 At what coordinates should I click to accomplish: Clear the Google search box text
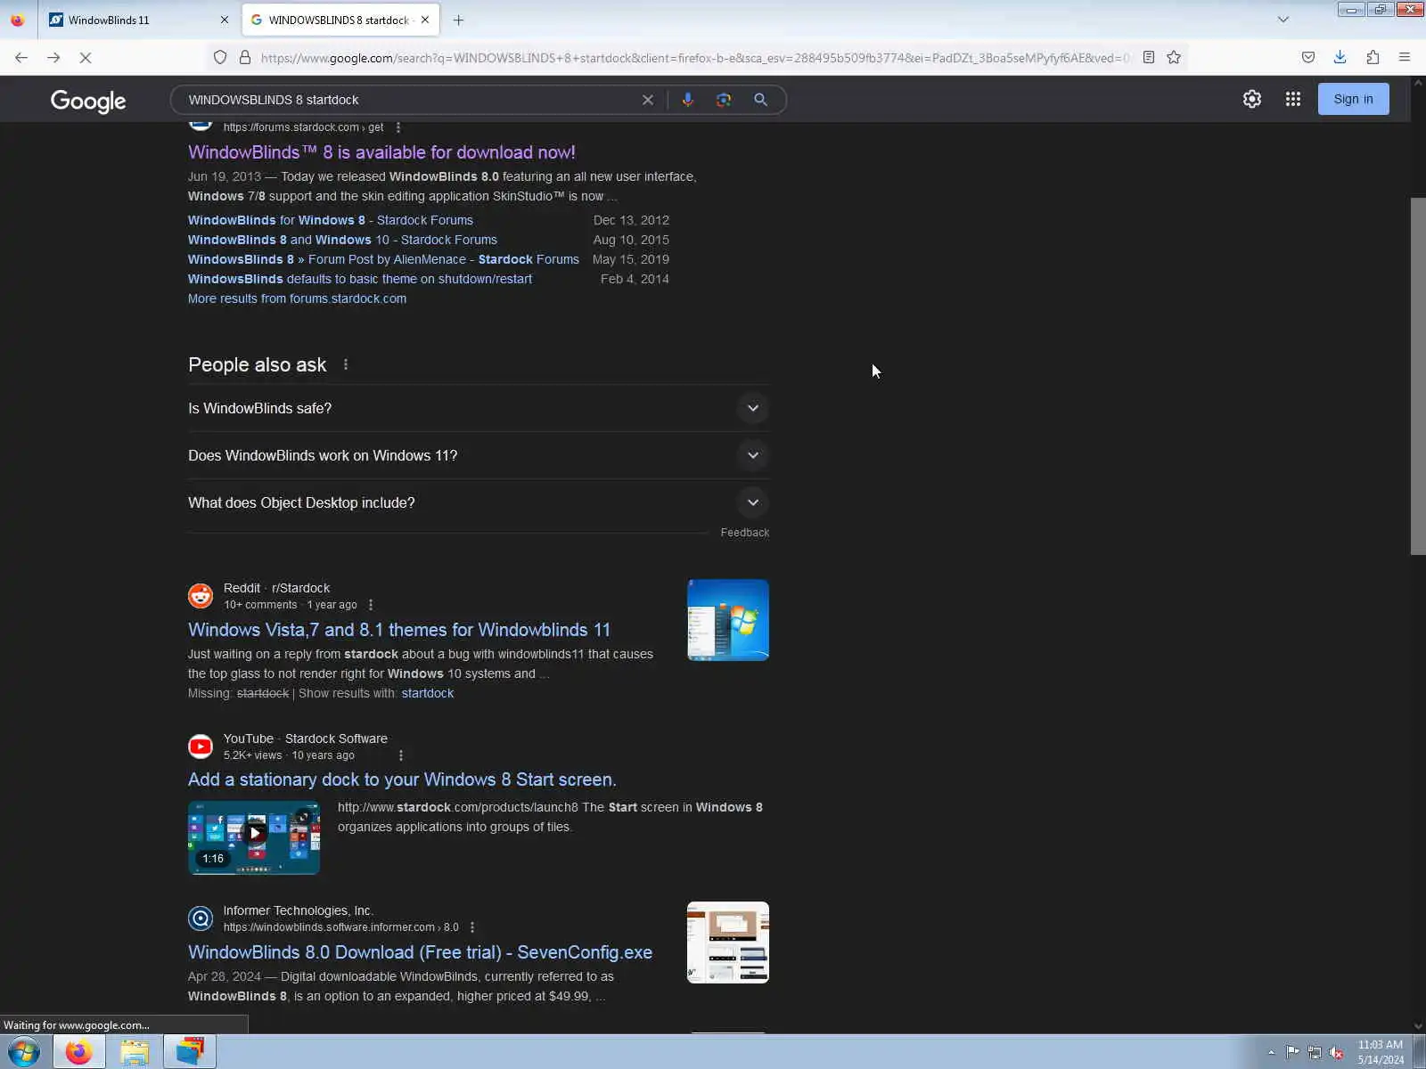648,100
